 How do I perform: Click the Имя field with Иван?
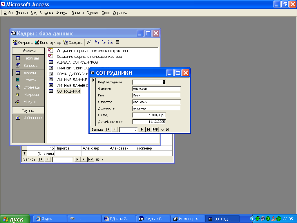(x=157, y=95)
